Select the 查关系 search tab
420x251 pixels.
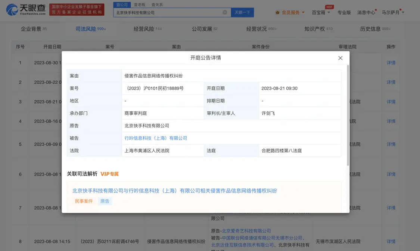[157, 4]
